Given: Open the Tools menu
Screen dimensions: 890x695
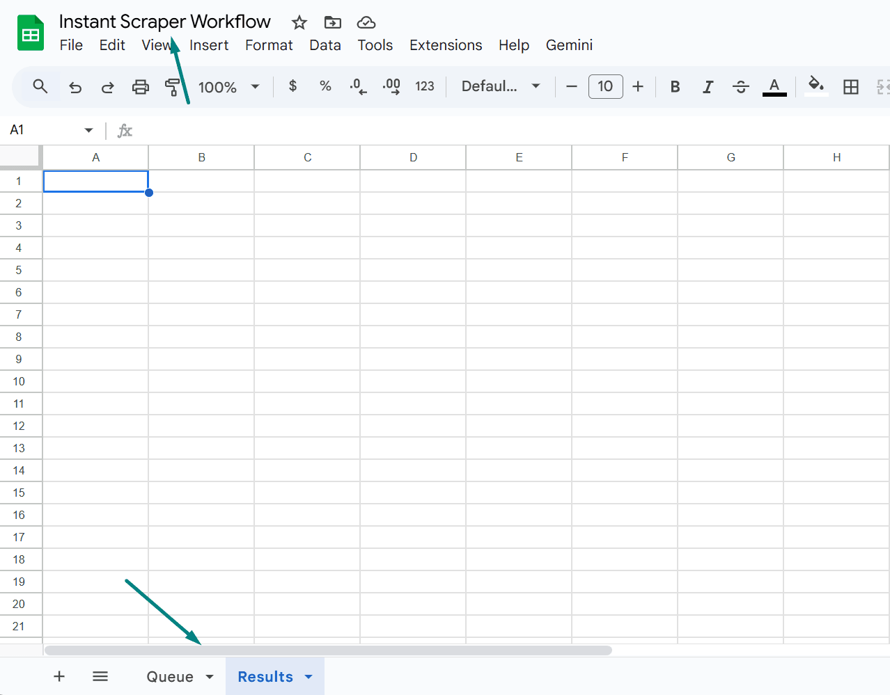Looking at the screenshot, I should tap(375, 45).
